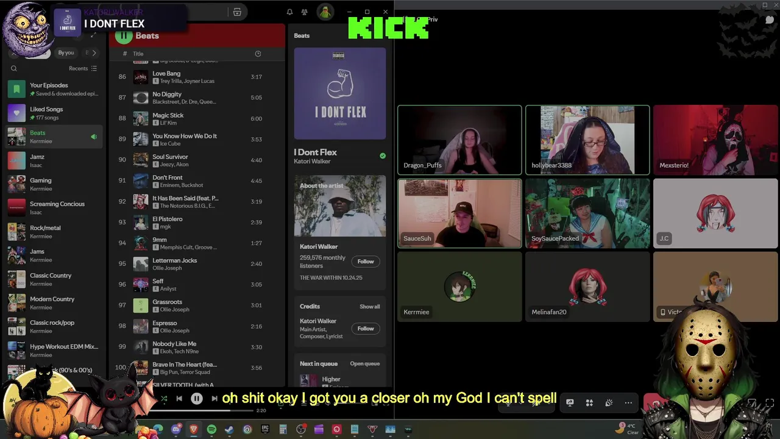Open Hype Workout EDM Mix playlist
The width and height of the screenshot is (780, 439).
coord(55,350)
